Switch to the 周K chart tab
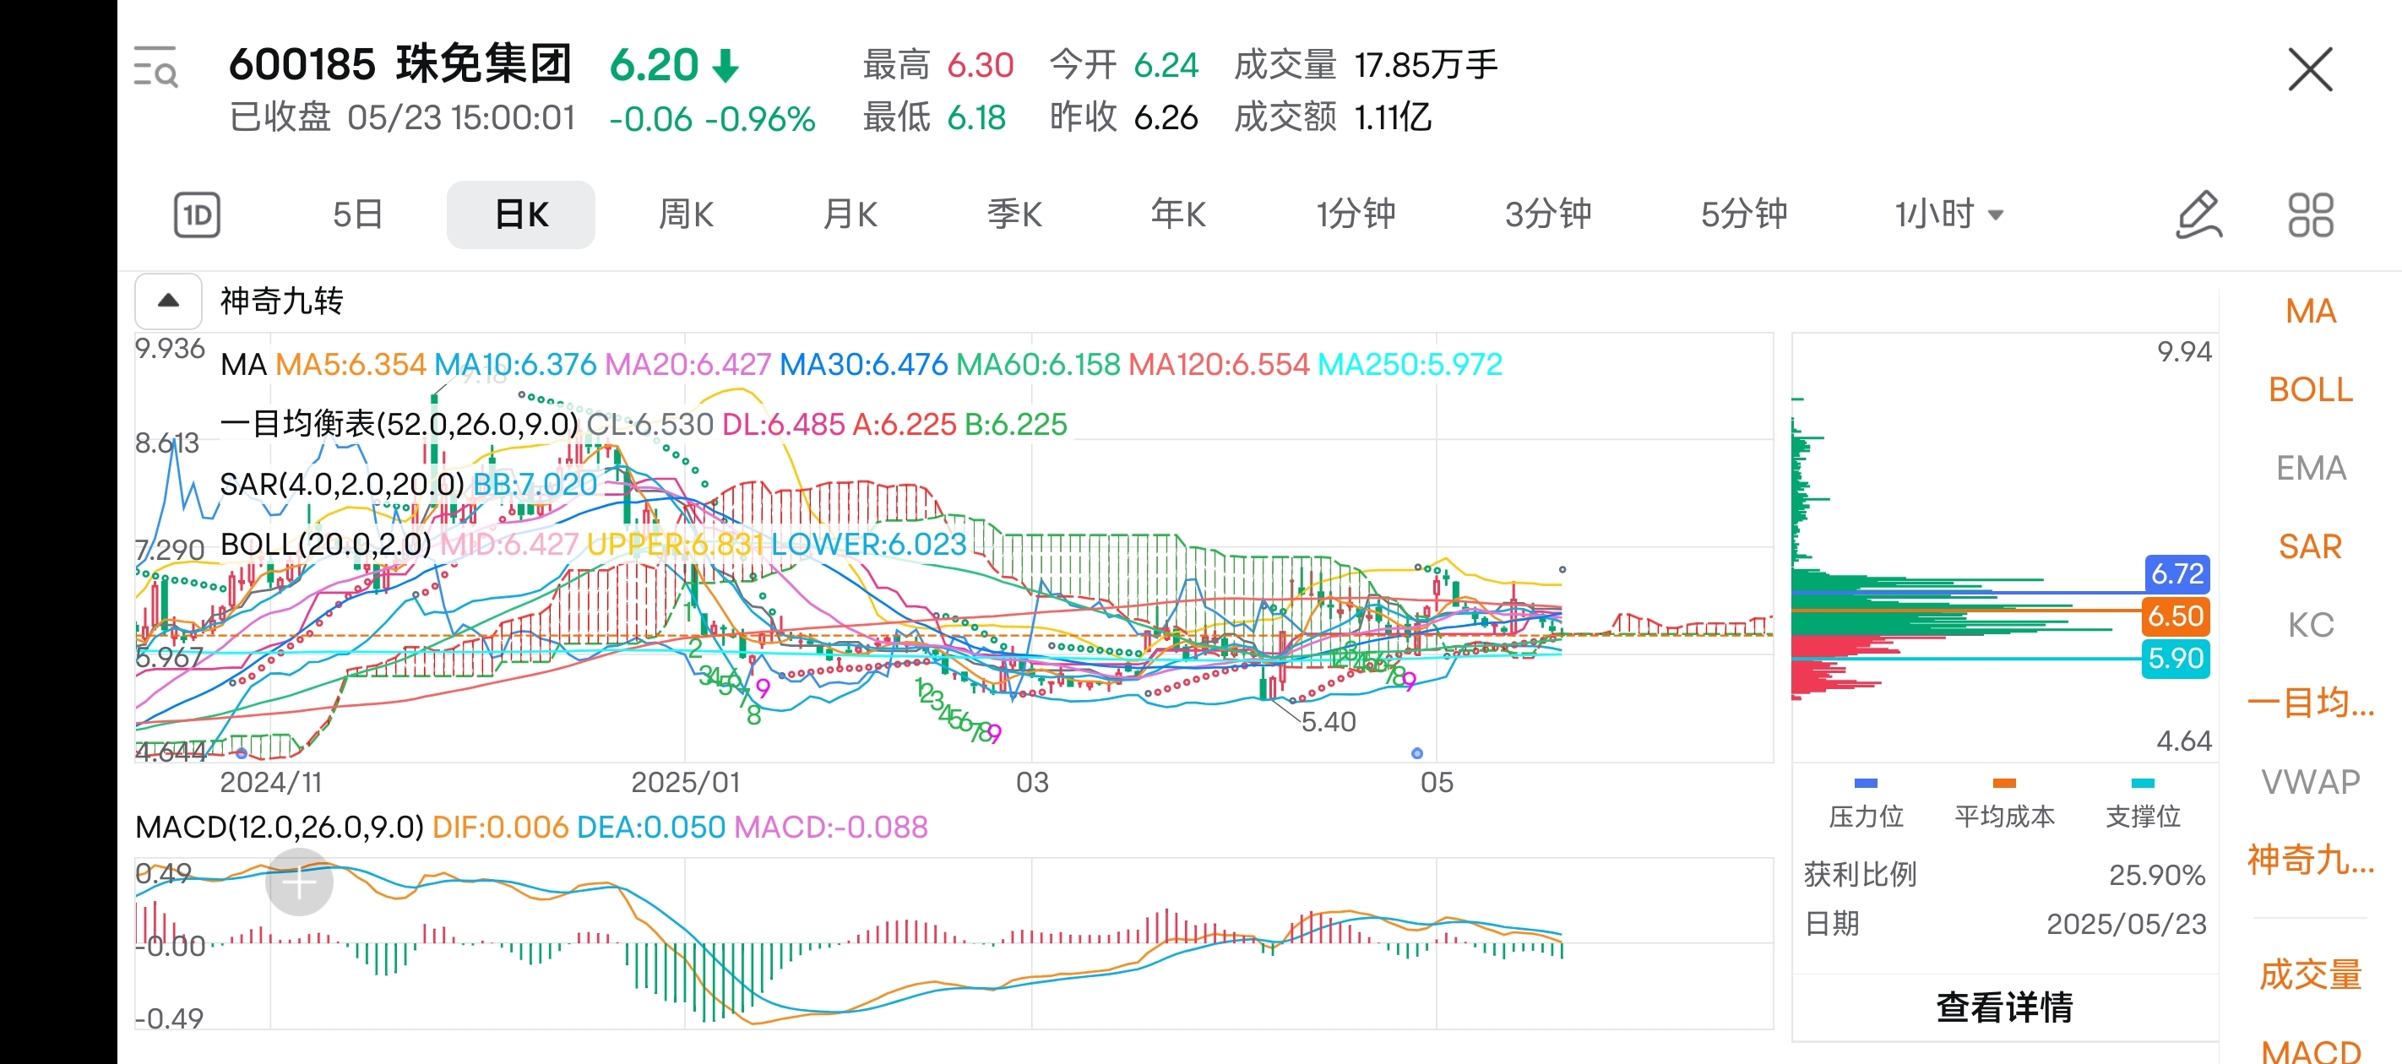The width and height of the screenshot is (2402, 1064). tap(687, 214)
